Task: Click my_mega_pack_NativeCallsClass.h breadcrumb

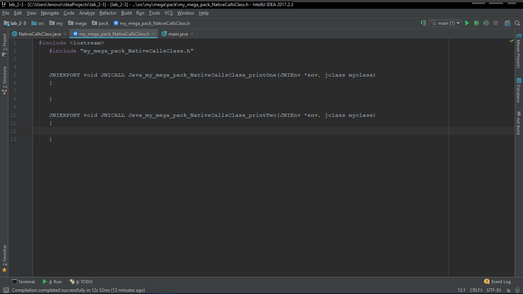Action: point(152,23)
